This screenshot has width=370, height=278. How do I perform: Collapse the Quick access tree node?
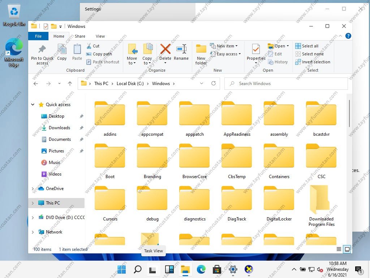(x=33, y=105)
